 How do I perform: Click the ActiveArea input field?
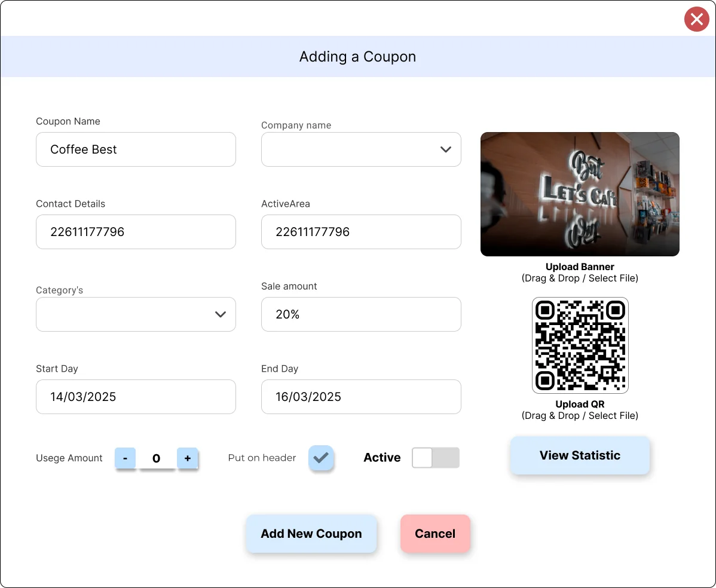point(361,232)
